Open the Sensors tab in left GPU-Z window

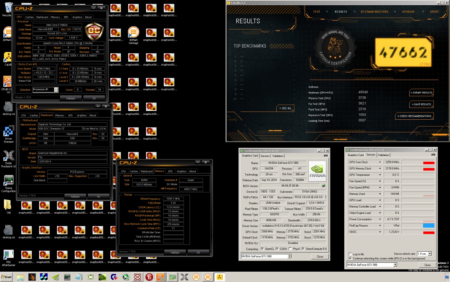[x=265, y=156]
